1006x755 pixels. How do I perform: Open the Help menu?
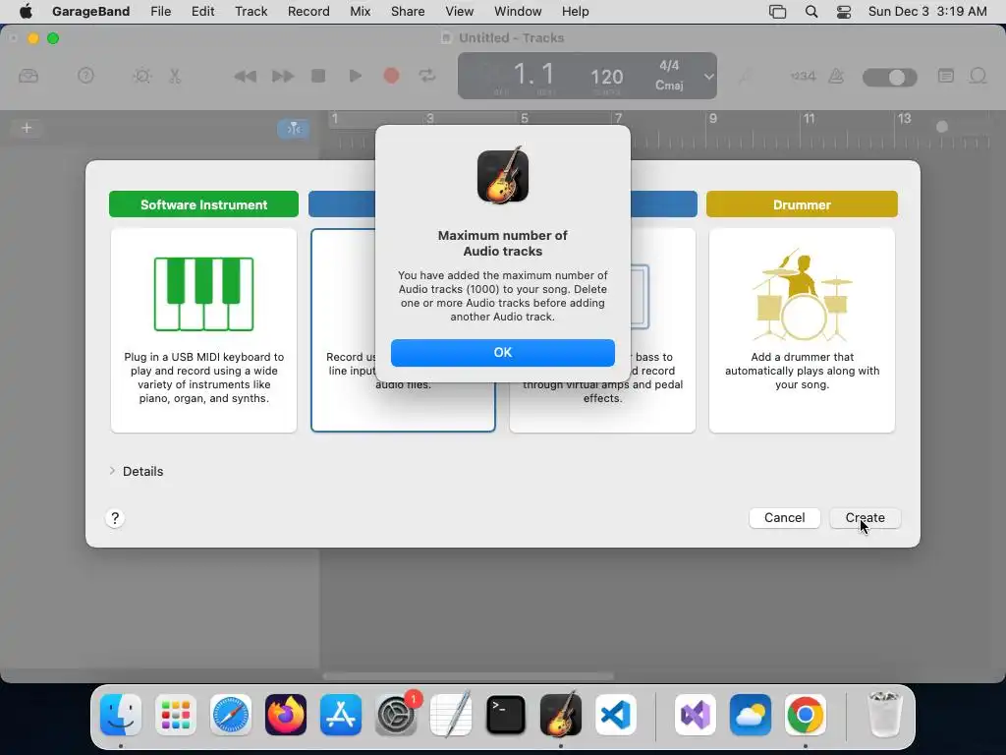pos(575,11)
